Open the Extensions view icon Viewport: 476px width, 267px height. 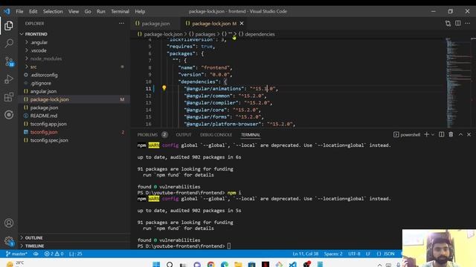click(x=9, y=97)
